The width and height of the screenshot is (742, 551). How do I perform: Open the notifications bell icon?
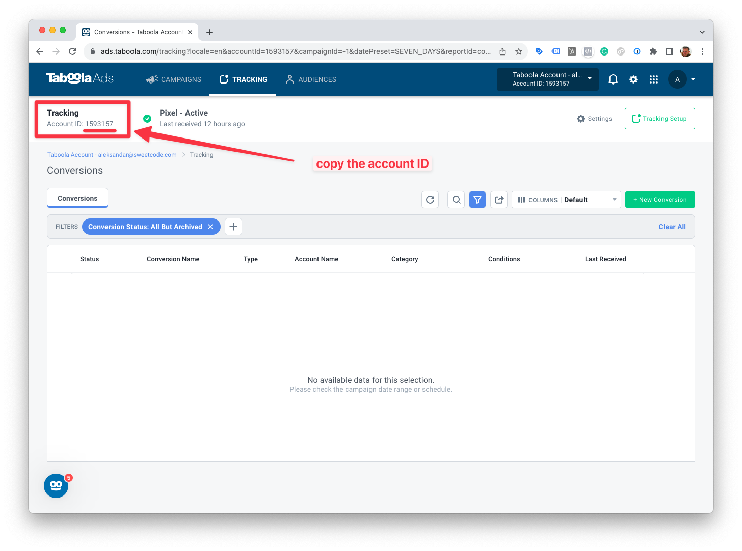(613, 79)
